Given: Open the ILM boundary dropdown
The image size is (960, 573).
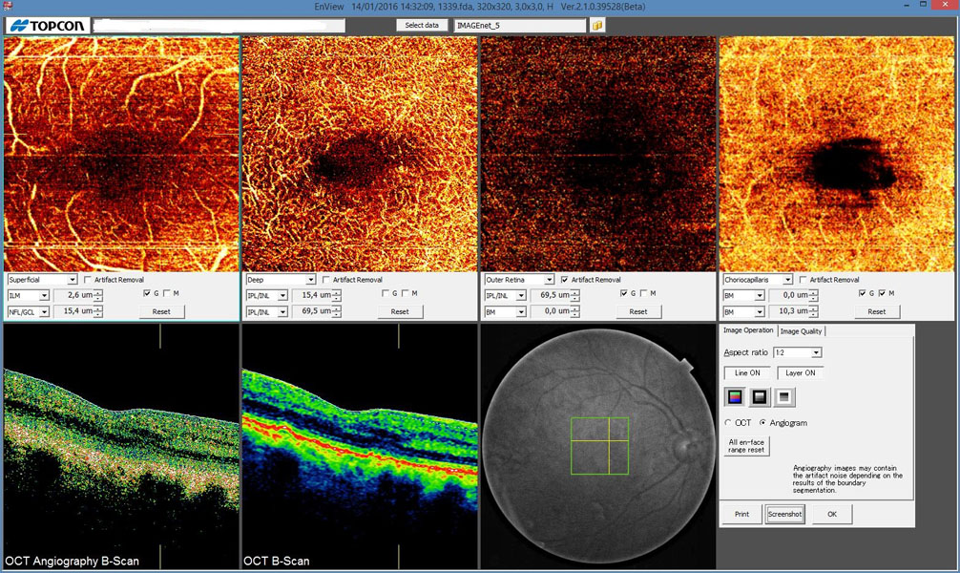Looking at the screenshot, I should [x=28, y=296].
